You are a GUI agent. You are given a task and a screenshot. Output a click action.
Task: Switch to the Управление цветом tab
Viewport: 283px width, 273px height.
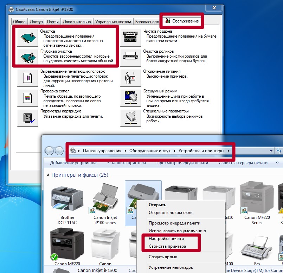(x=113, y=22)
